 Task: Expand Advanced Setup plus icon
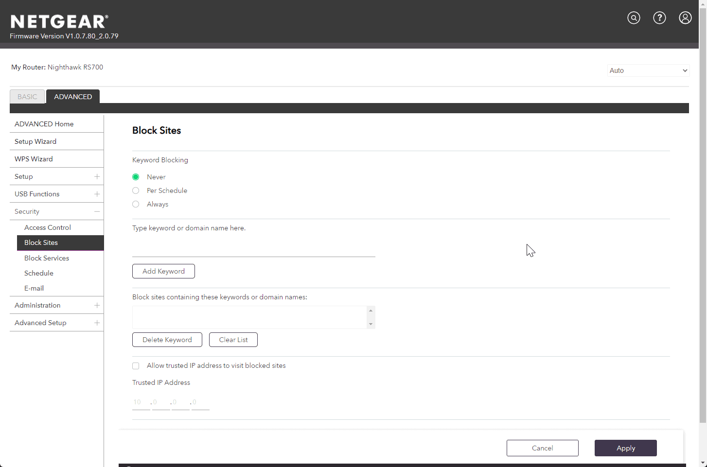pos(97,323)
